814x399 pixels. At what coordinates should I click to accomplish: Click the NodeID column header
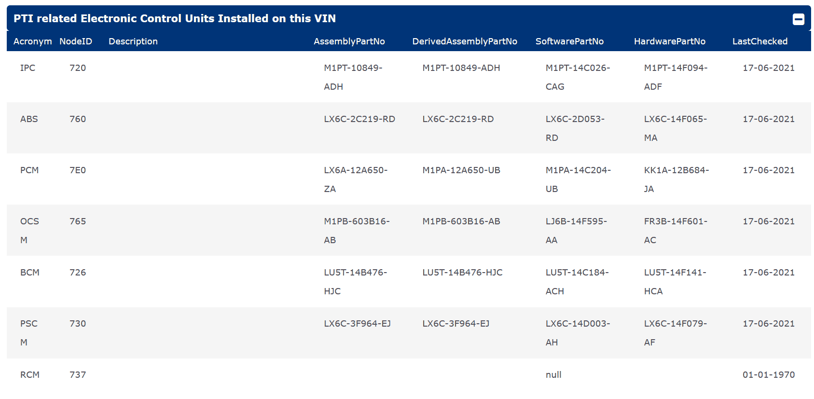[x=76, y=41]
